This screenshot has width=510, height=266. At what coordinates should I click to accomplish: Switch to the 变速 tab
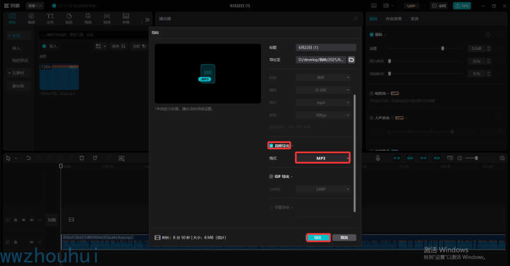tap(414, 19)
